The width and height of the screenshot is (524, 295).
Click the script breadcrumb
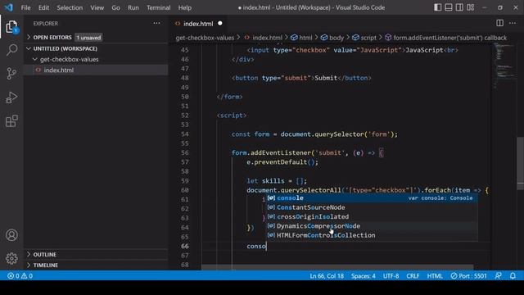pyautogui.click(x=364, y=38)
